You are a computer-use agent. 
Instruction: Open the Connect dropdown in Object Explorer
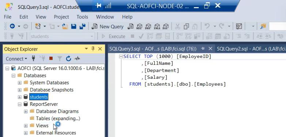16,59
